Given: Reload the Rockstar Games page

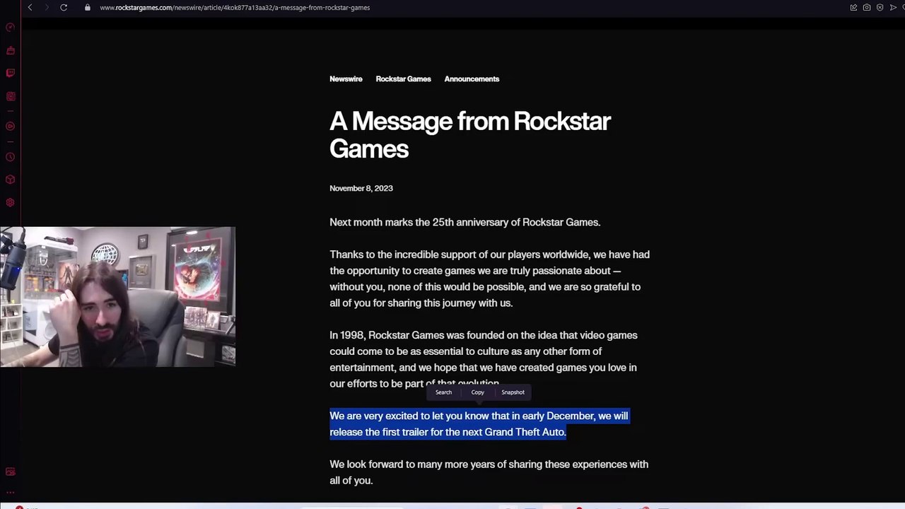Looking at the screenshot, I should click(x=64, y=7).
